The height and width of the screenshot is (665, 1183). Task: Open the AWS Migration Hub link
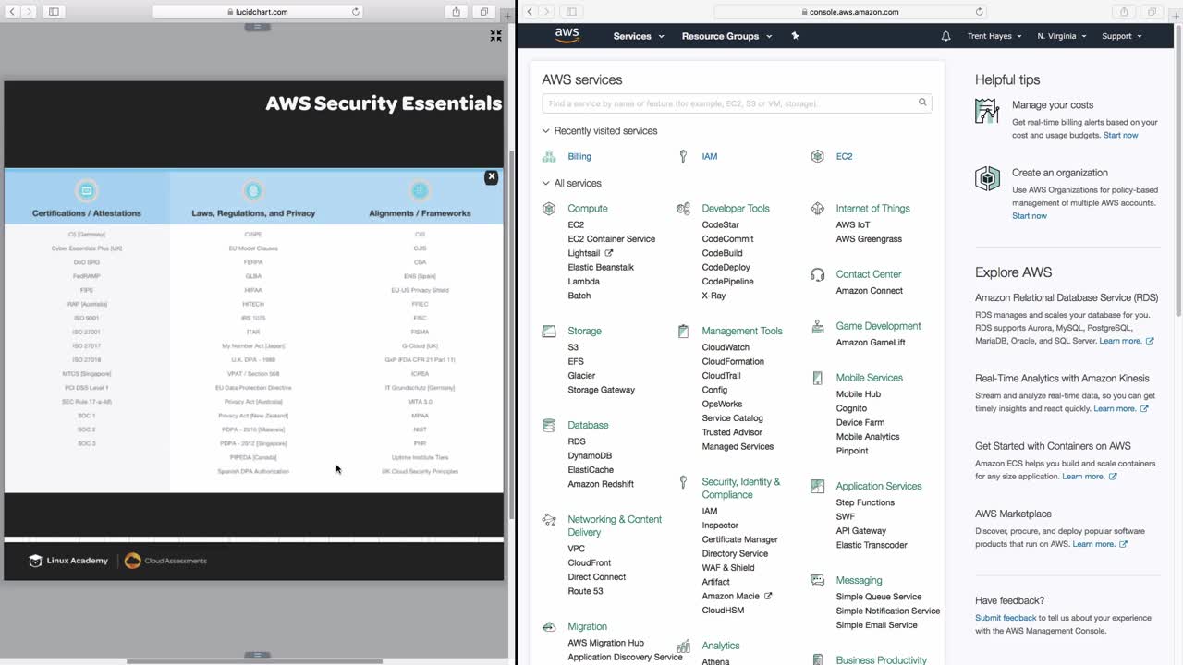tap(606, 643)
